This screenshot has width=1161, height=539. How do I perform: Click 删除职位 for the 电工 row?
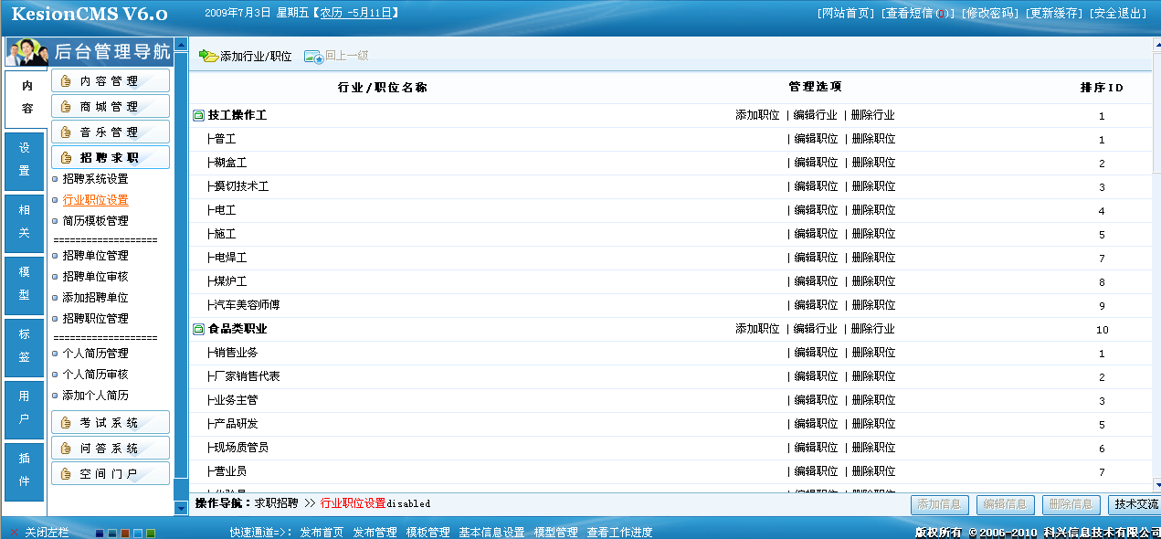(x=873, y=210)
